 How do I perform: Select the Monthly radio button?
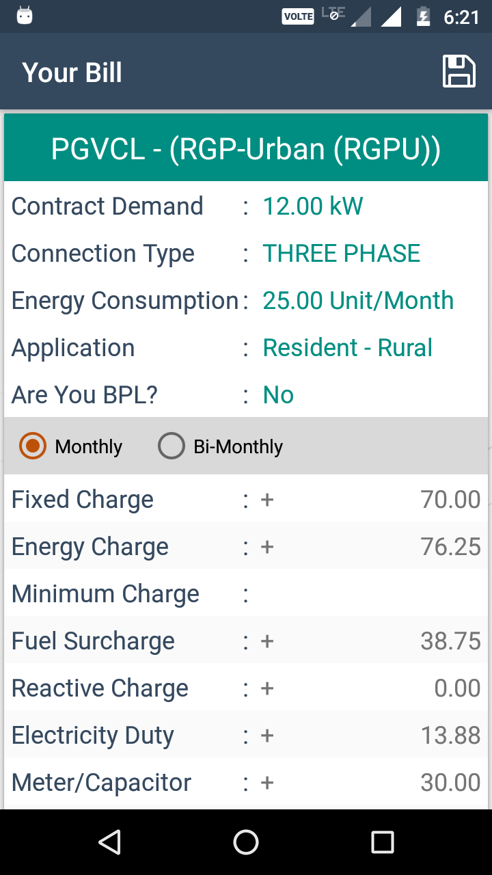point(71,446)
